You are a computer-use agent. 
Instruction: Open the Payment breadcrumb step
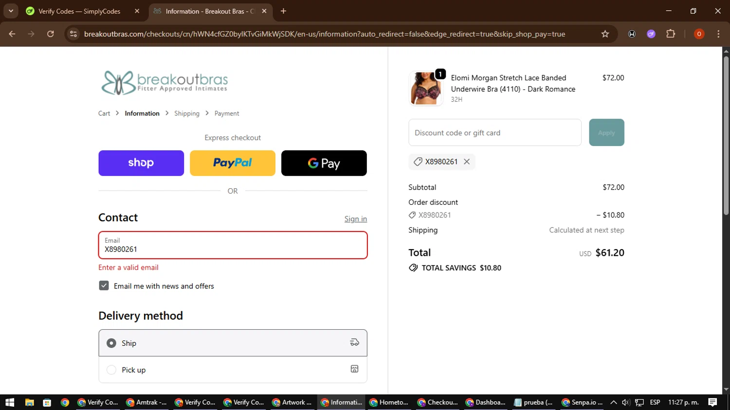(227, 113)
